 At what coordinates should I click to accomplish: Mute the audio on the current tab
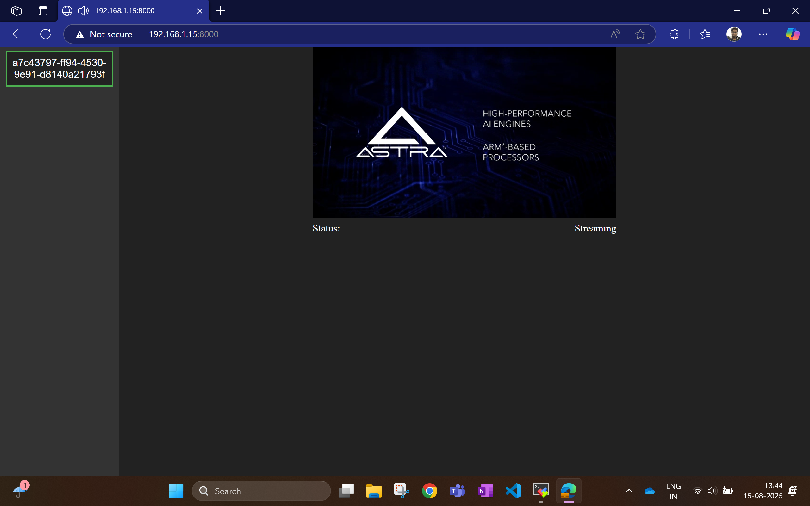(83, 10)
